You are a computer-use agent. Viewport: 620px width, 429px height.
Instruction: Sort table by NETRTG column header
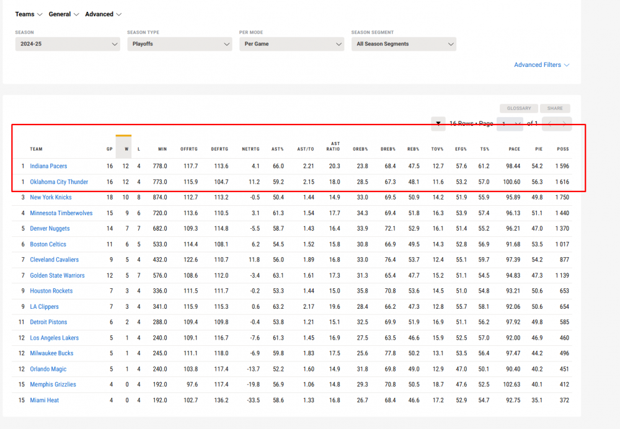coord(250,149)
